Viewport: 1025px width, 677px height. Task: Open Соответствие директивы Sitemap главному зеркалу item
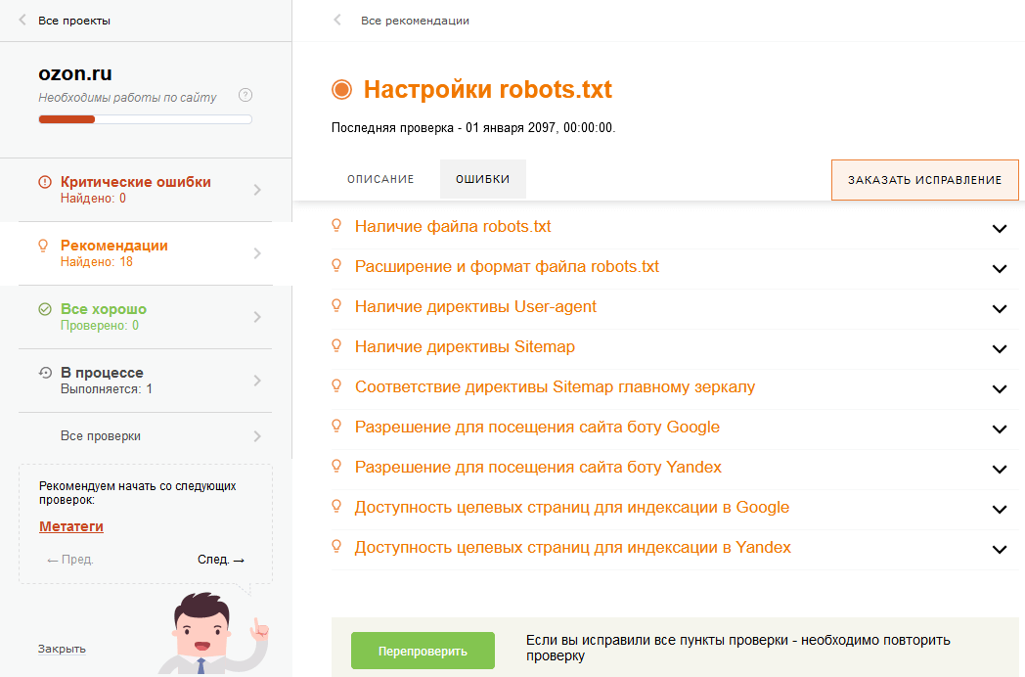tap(555, 386)
